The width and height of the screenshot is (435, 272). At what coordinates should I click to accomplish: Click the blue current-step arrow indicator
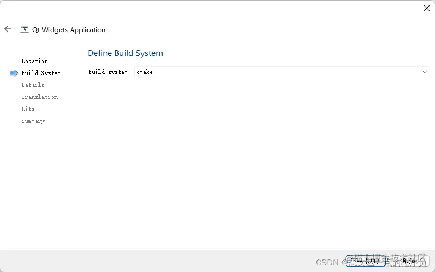[x=14, y=73]
